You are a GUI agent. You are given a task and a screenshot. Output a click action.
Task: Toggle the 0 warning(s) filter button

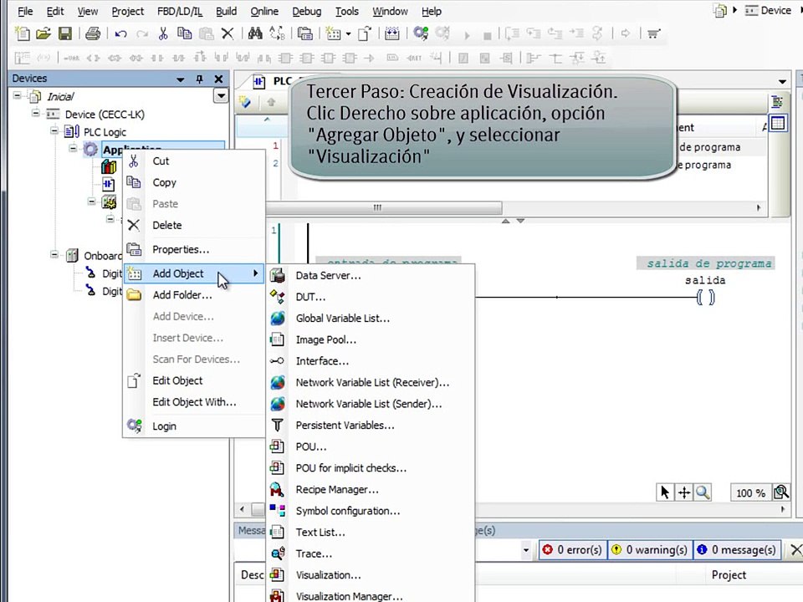(650, 550)
